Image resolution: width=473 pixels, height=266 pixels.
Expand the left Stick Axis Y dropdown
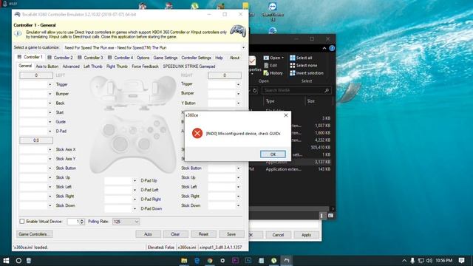(50, 159)
